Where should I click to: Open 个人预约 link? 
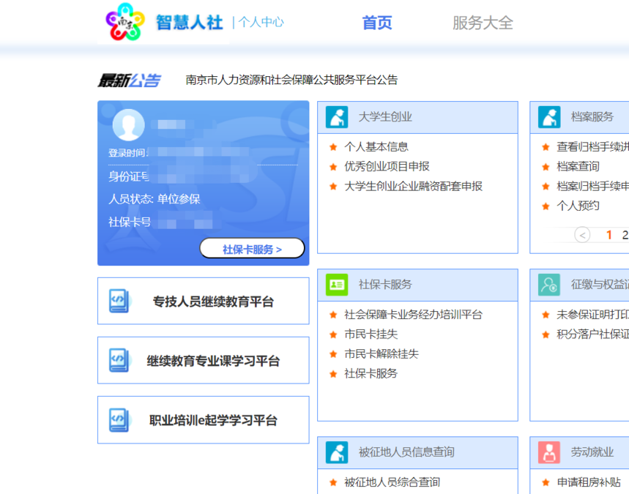(578, 206)
